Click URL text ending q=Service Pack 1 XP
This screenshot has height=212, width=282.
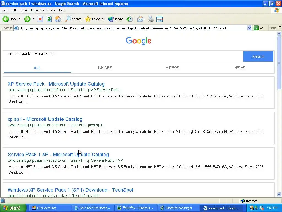(65, 160)
